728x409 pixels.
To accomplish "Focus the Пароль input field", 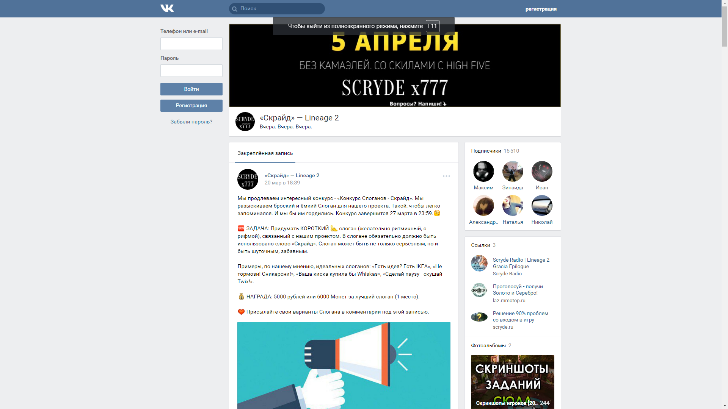I will click(191, 70).
